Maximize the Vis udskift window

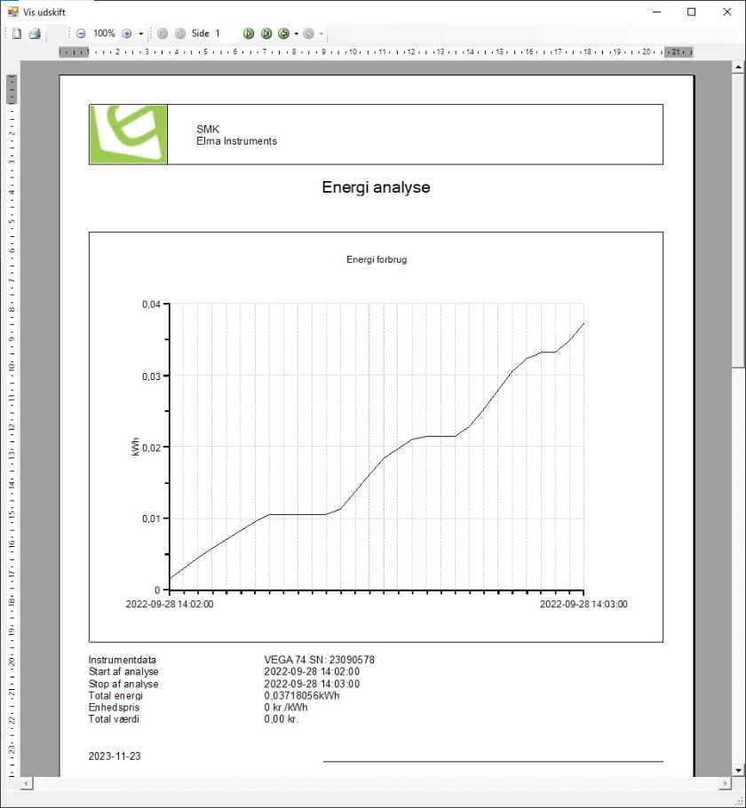691,12
